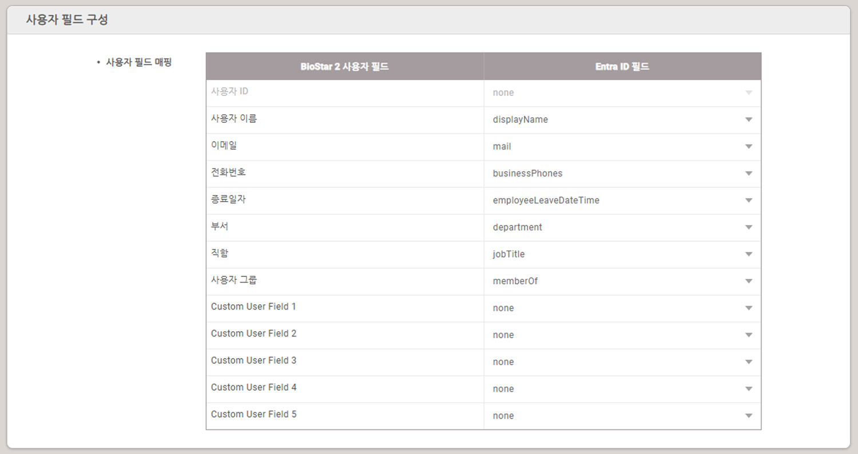Click the 종료일자 row label
This screenshot has height=454, width=858.
[x=228, y=199]
